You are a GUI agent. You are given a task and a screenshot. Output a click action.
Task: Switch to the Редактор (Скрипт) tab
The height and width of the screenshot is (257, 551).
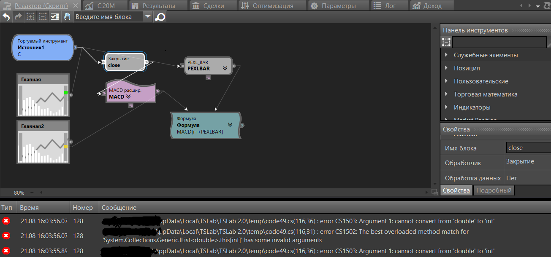[x=41, y=5]
